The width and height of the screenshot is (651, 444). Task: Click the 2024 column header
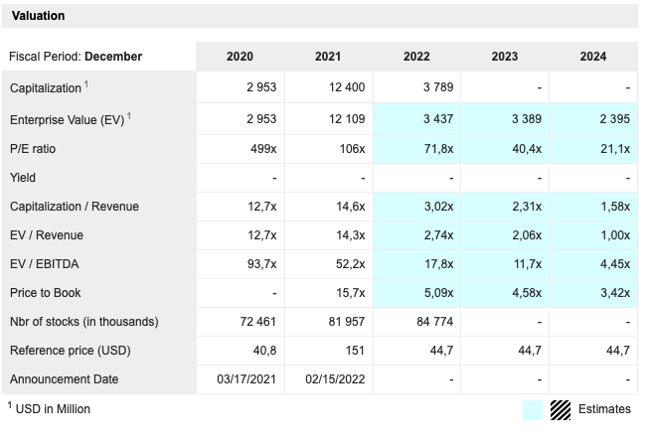(x=592, y=57)
